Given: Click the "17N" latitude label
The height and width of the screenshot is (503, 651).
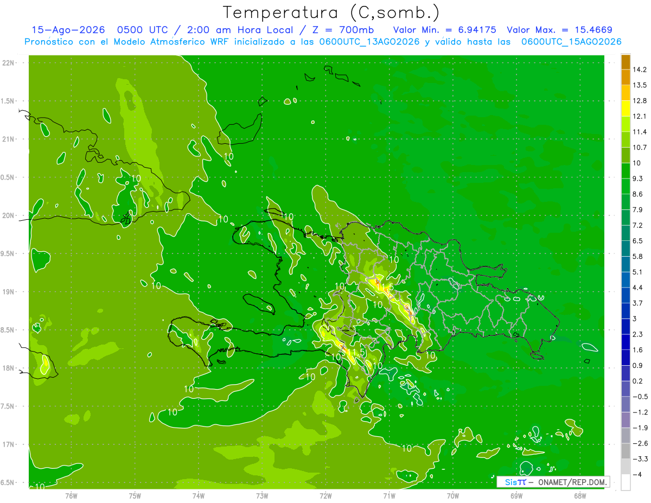Looking at the screenshot, I should [x=9, y=444].
